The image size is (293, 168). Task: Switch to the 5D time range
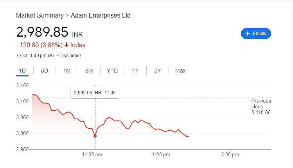(45, 71)
